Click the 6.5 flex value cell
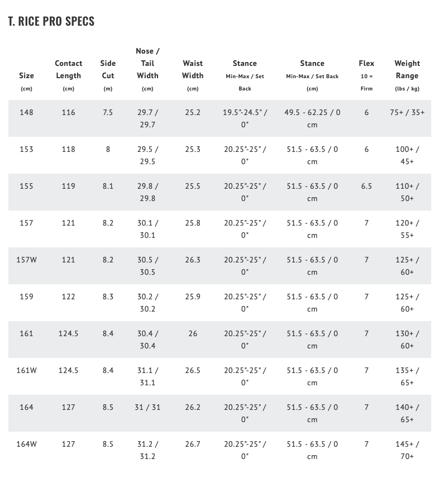 pyautogui.click(x=366, y=186)
